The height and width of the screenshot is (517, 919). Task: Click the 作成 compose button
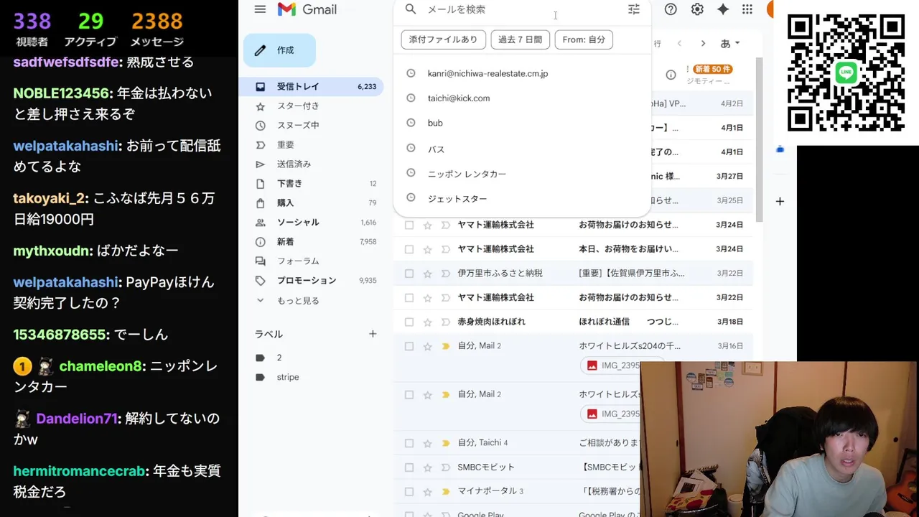[x=279, y=50]
